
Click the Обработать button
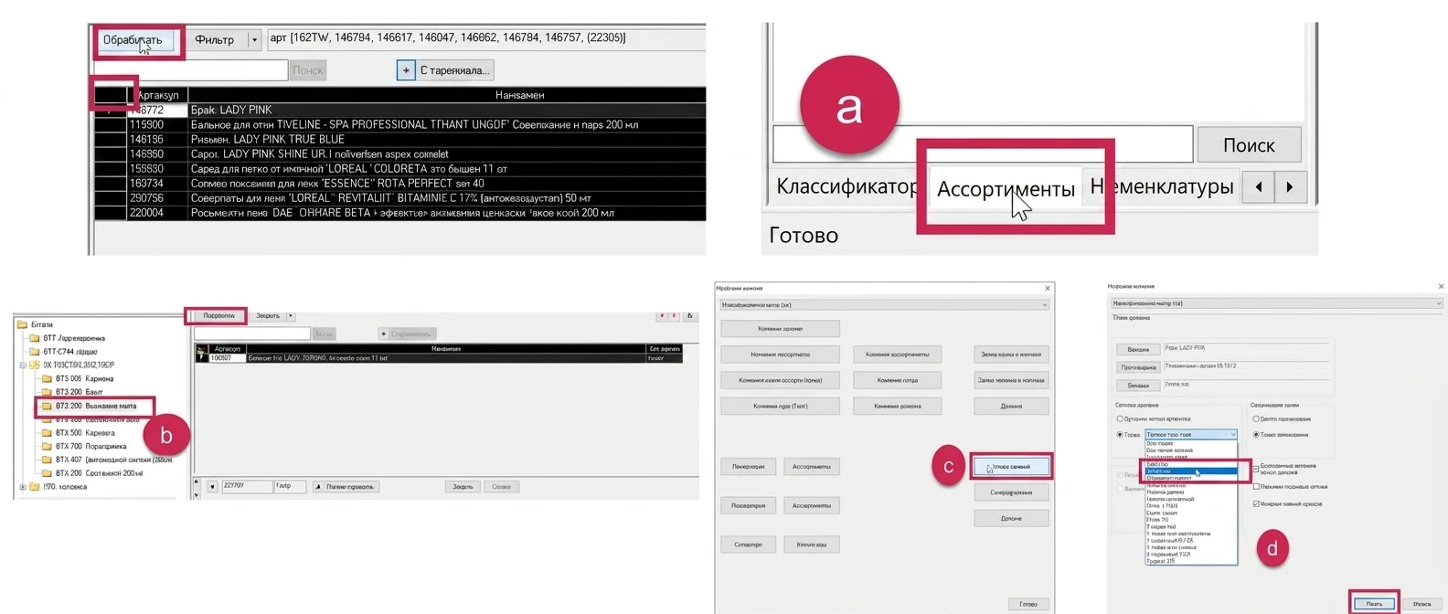point(133,40)
